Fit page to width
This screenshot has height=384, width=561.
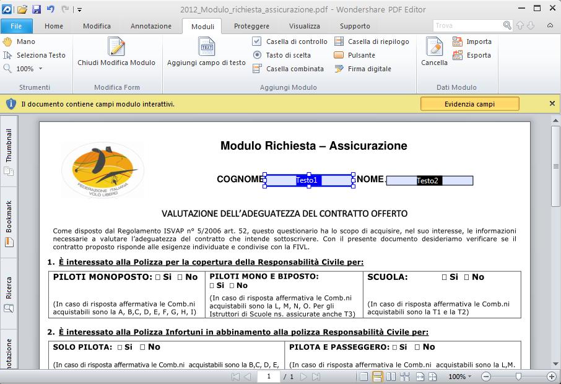[420, 377]
